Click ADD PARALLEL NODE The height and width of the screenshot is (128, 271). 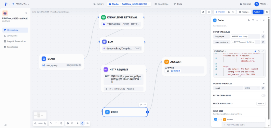(x=243, y=125)
